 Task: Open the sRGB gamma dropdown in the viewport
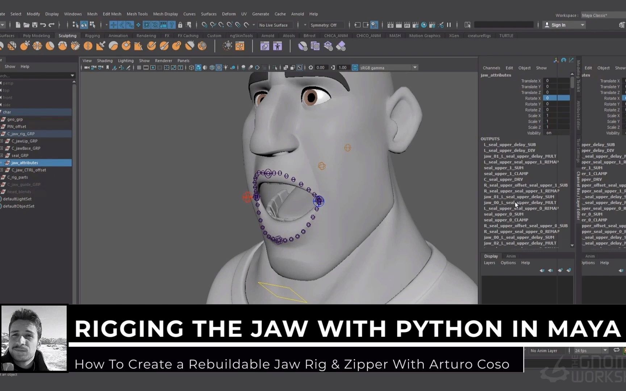414,67
